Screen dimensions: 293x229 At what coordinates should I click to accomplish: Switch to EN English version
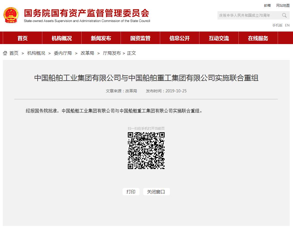point(287,25)
